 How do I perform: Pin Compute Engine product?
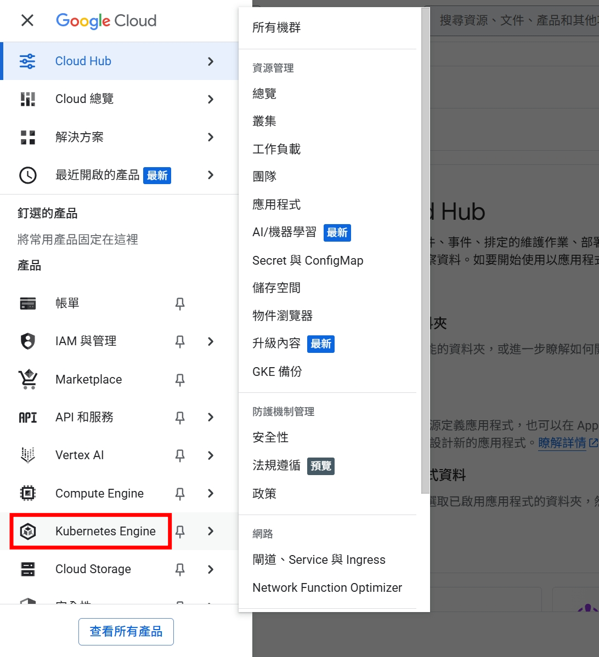pyautogui.click(x=180, y=494)
